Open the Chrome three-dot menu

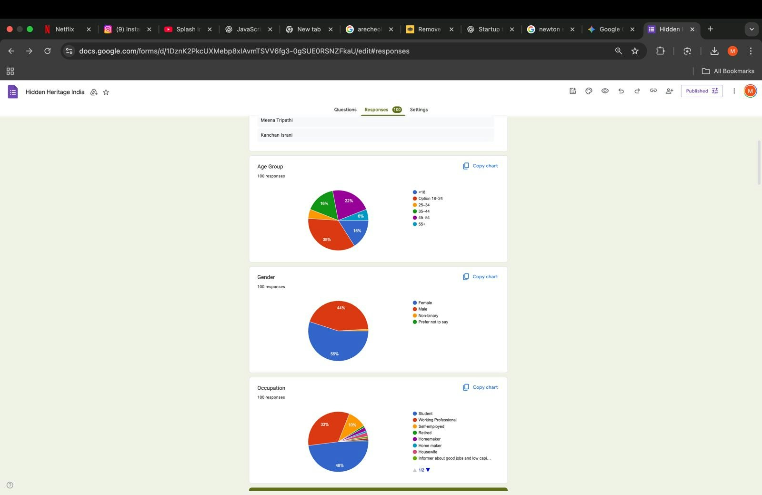[751, 51]
